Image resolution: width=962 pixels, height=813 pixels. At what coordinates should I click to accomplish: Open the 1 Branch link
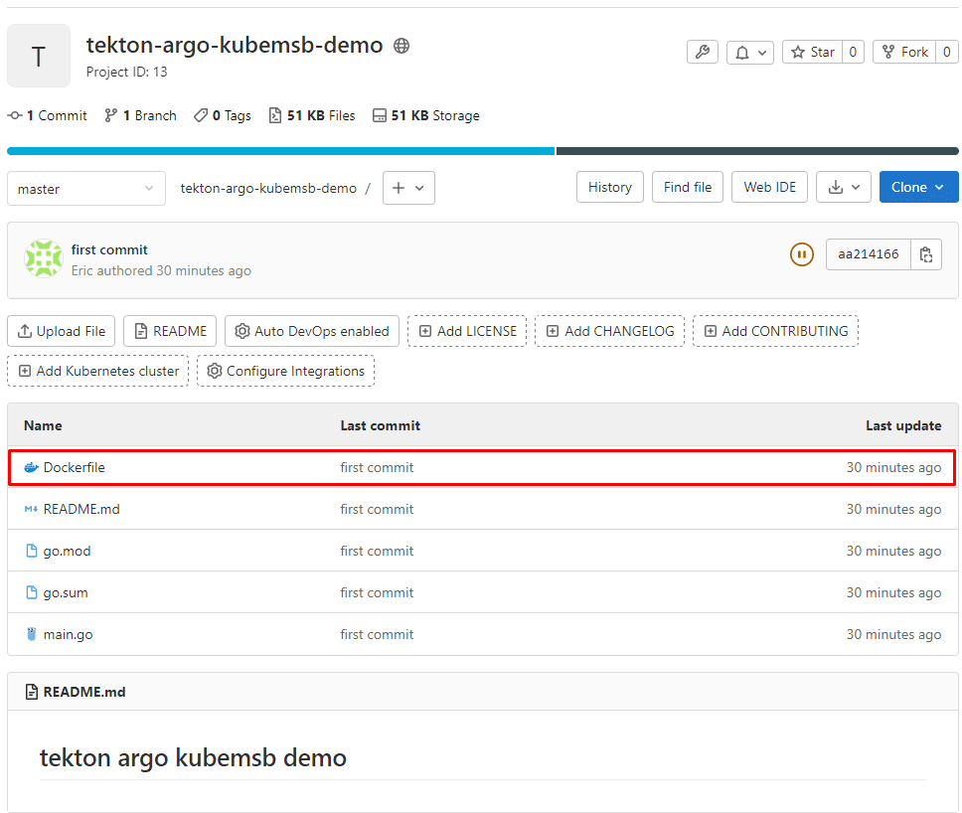(x=140, y=115)
